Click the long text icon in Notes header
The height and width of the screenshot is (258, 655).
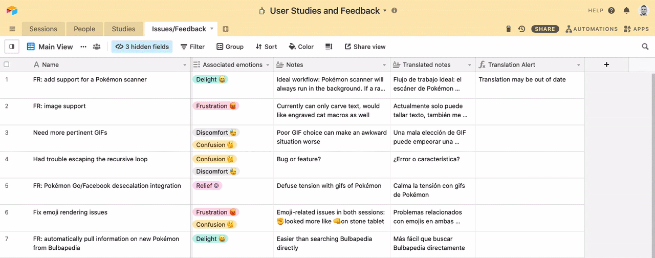(280, 64)
